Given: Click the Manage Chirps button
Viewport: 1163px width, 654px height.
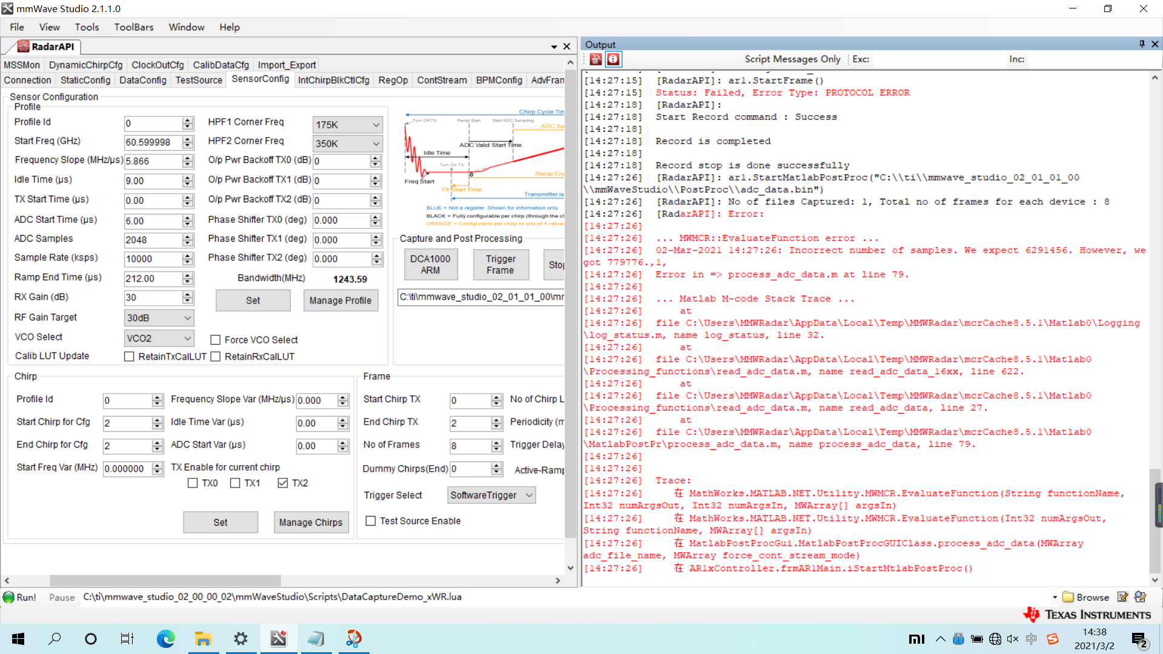Looking at the screenshot, I should point(311,522).
